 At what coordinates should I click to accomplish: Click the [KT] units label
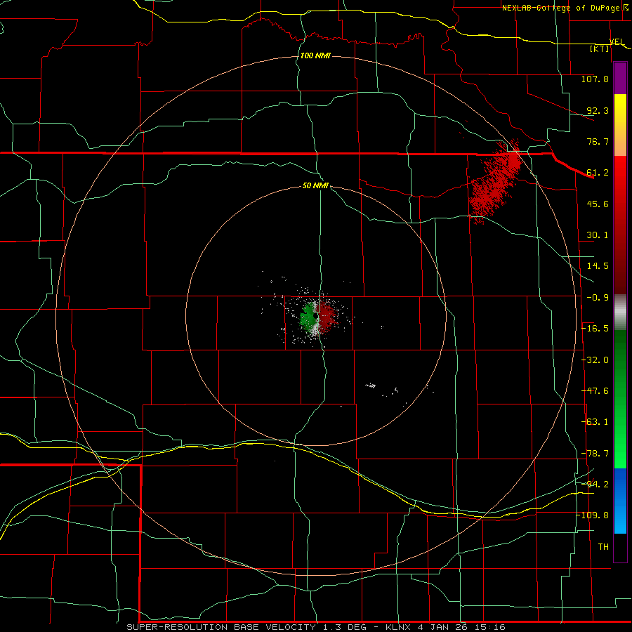click(599, 48)
